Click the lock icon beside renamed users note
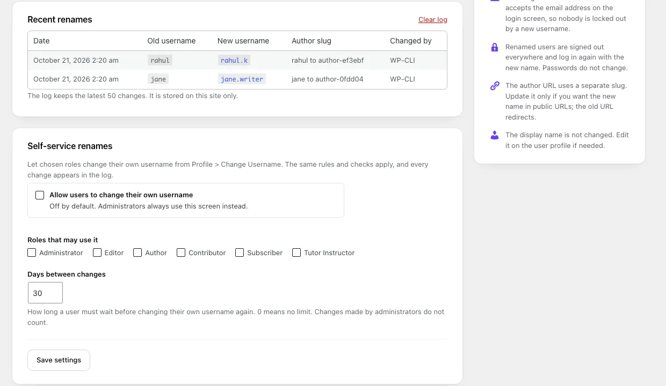 (x=495, y=47)
